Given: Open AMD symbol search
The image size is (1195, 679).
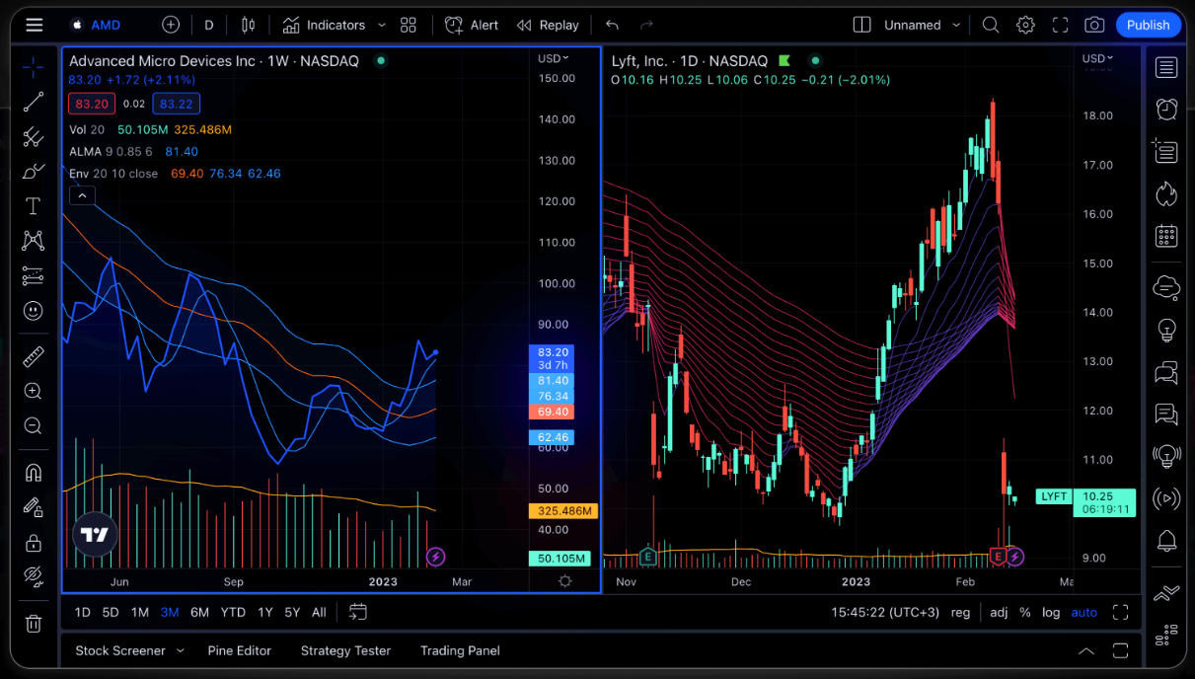Looking at the screenshot, I should coord(97,25).
